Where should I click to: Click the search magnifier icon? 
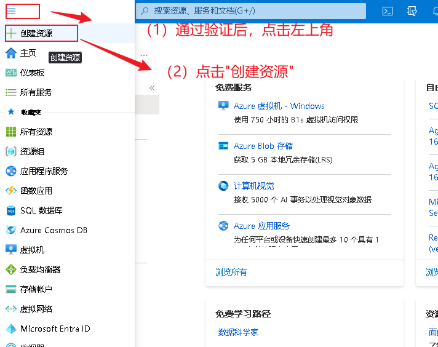(x=145, y=11)
